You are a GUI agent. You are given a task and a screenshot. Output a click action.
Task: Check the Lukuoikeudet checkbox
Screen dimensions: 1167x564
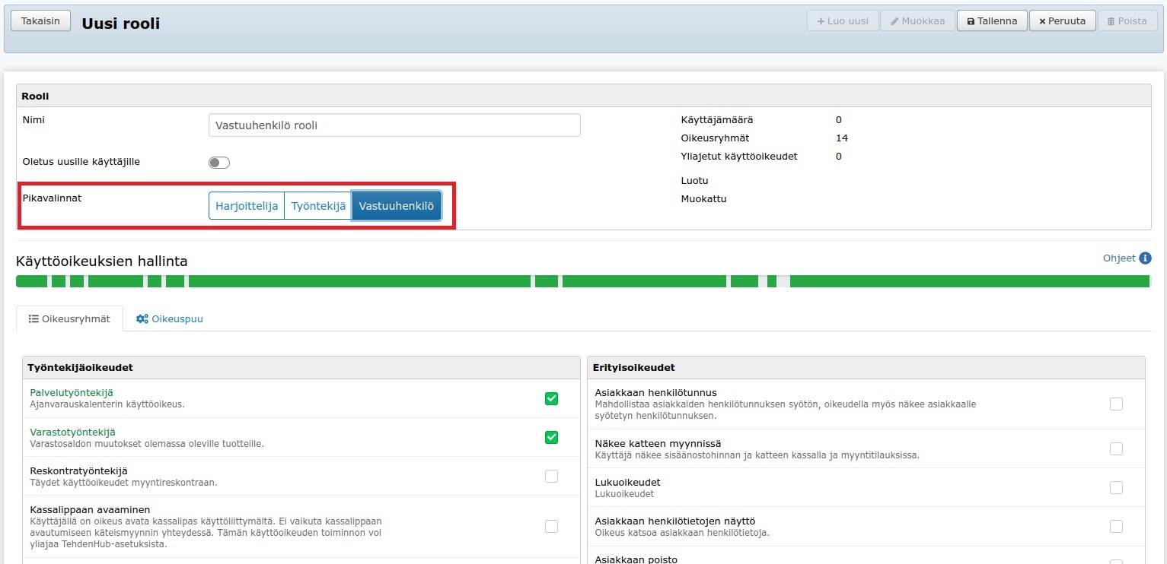tap(1115, 487)
